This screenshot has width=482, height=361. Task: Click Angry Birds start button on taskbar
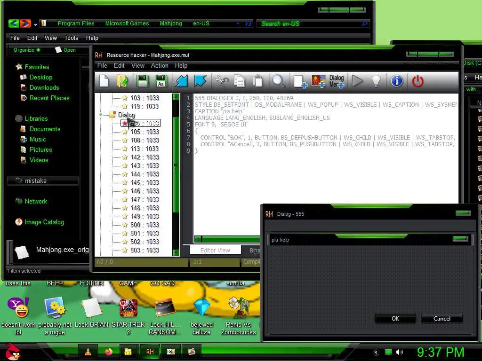click(x=13, y=352)
